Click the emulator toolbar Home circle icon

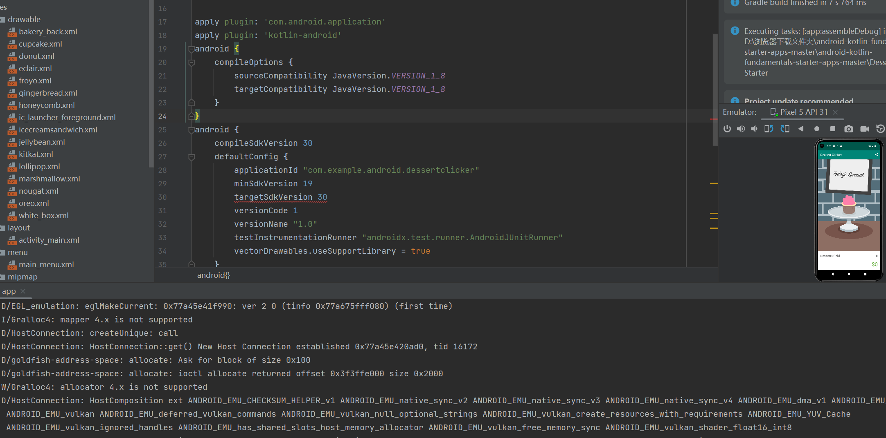[816, 129]
